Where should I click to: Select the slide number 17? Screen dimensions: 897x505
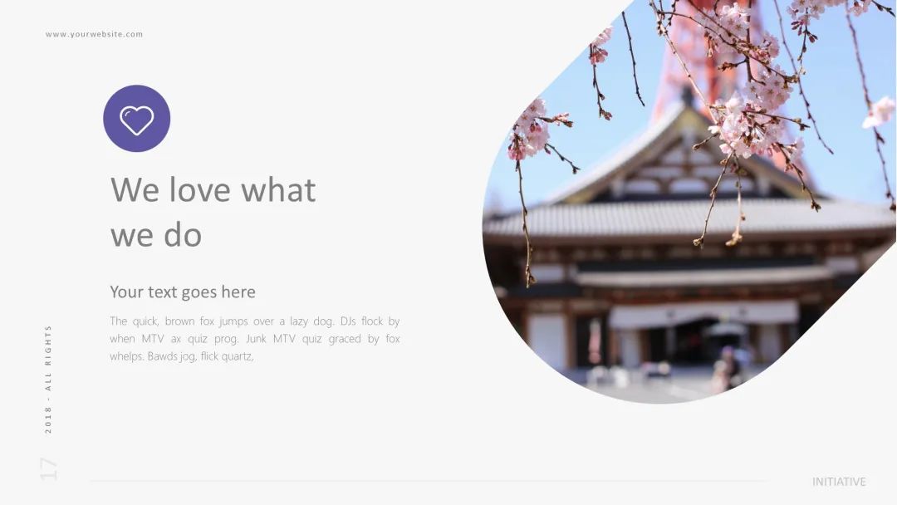pyautogui.click(x=48, y=469)
